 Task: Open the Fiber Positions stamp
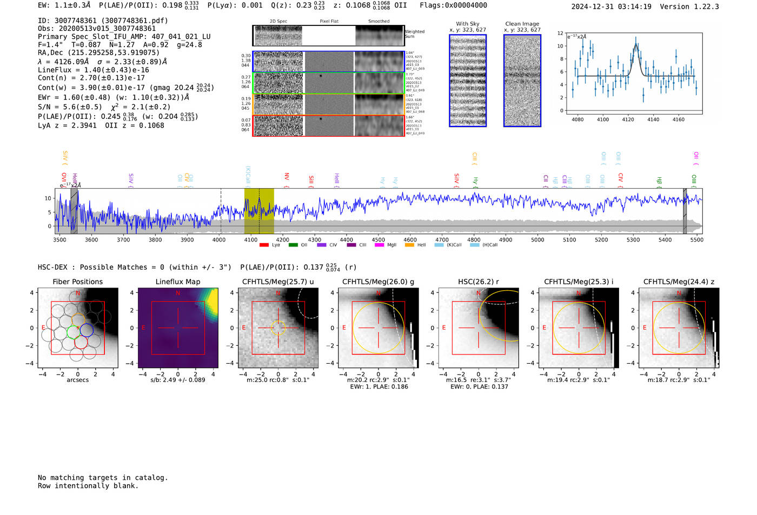point(77,327)
